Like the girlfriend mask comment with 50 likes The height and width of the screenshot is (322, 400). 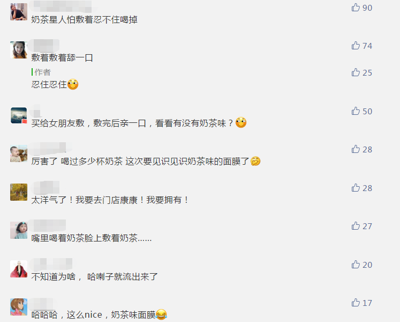356,111
